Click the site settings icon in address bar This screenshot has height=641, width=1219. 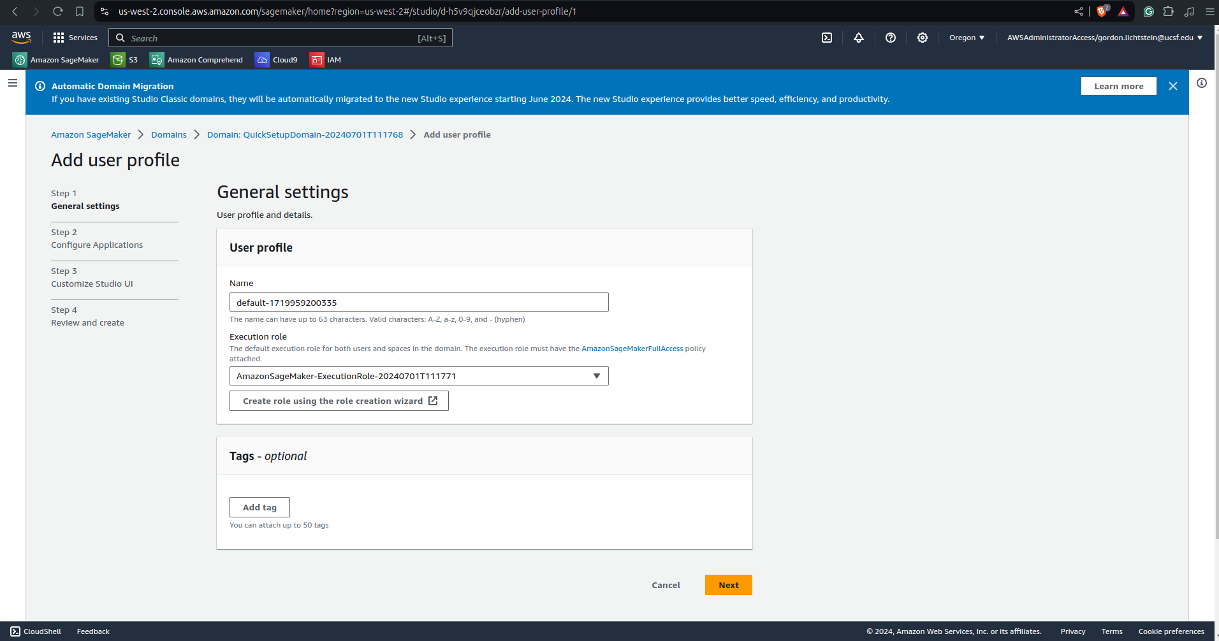pos(105,11)
